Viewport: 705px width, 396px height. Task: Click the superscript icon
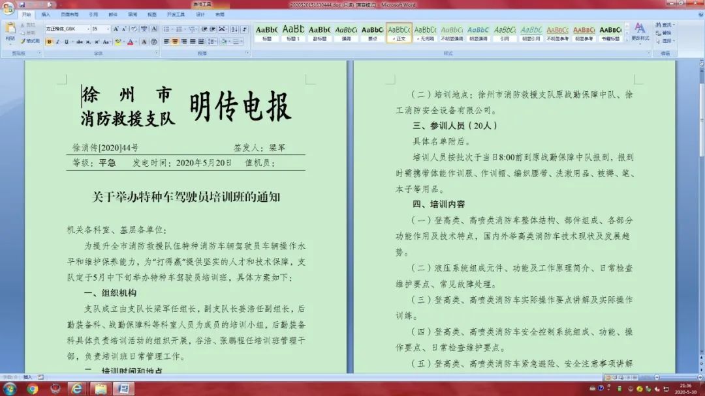(x=97, y=40)
